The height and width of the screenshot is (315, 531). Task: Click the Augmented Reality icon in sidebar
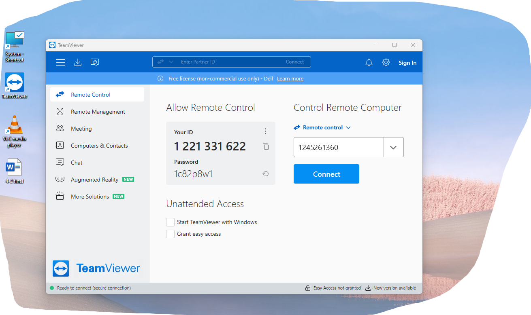tap(60, 179)
